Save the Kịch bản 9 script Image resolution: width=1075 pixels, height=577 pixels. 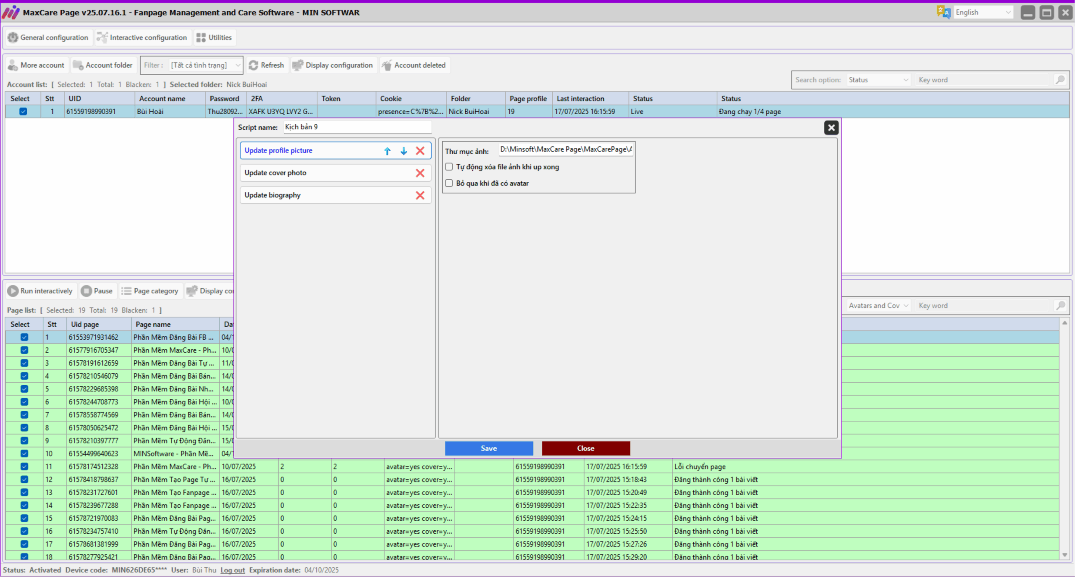point(488,448)
